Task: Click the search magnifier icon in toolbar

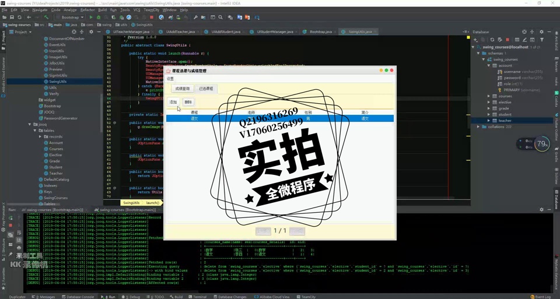Action: (220, 17)
